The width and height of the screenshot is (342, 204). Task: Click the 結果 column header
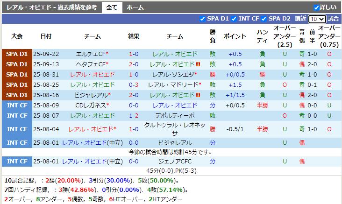134,36
